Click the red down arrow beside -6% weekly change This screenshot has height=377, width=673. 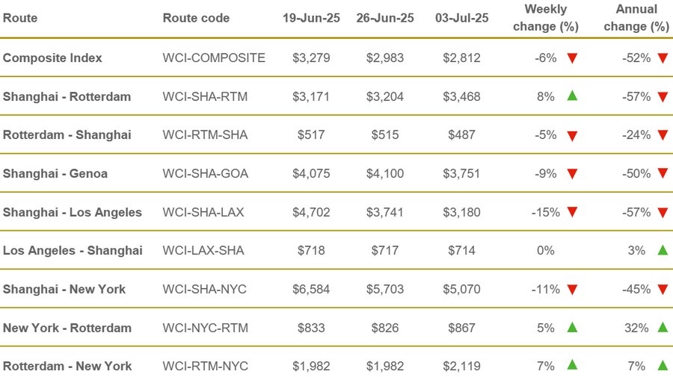pos(572,58)
